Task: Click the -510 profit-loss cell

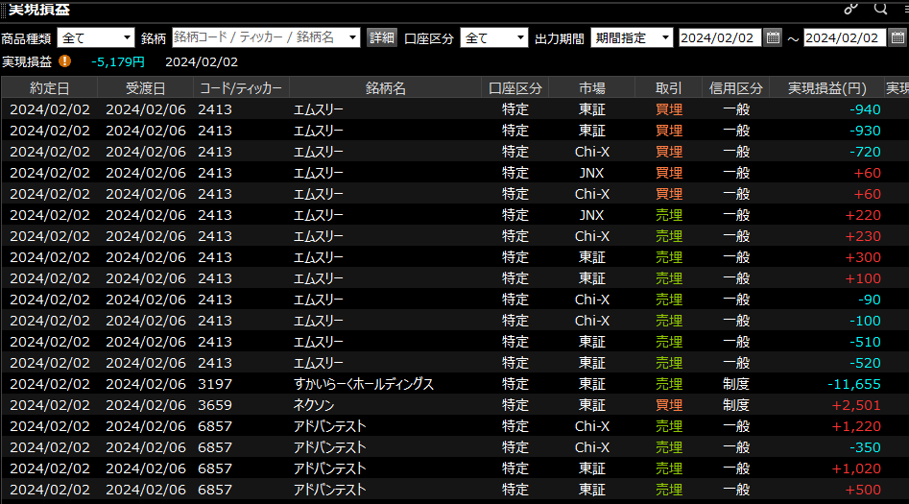Action: pyautogui.click(x=865, y=342)
